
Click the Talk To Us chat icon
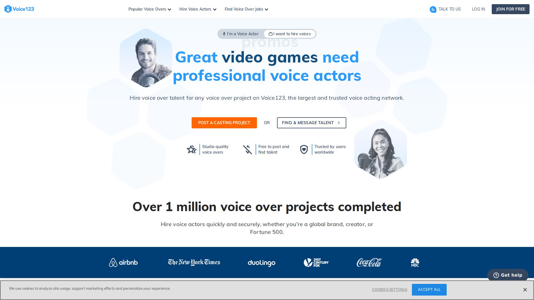point(433,9)
